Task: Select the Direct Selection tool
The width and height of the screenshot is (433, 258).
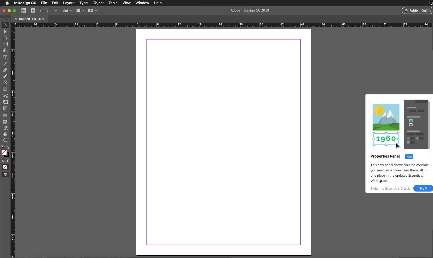Action: [5, 31]
